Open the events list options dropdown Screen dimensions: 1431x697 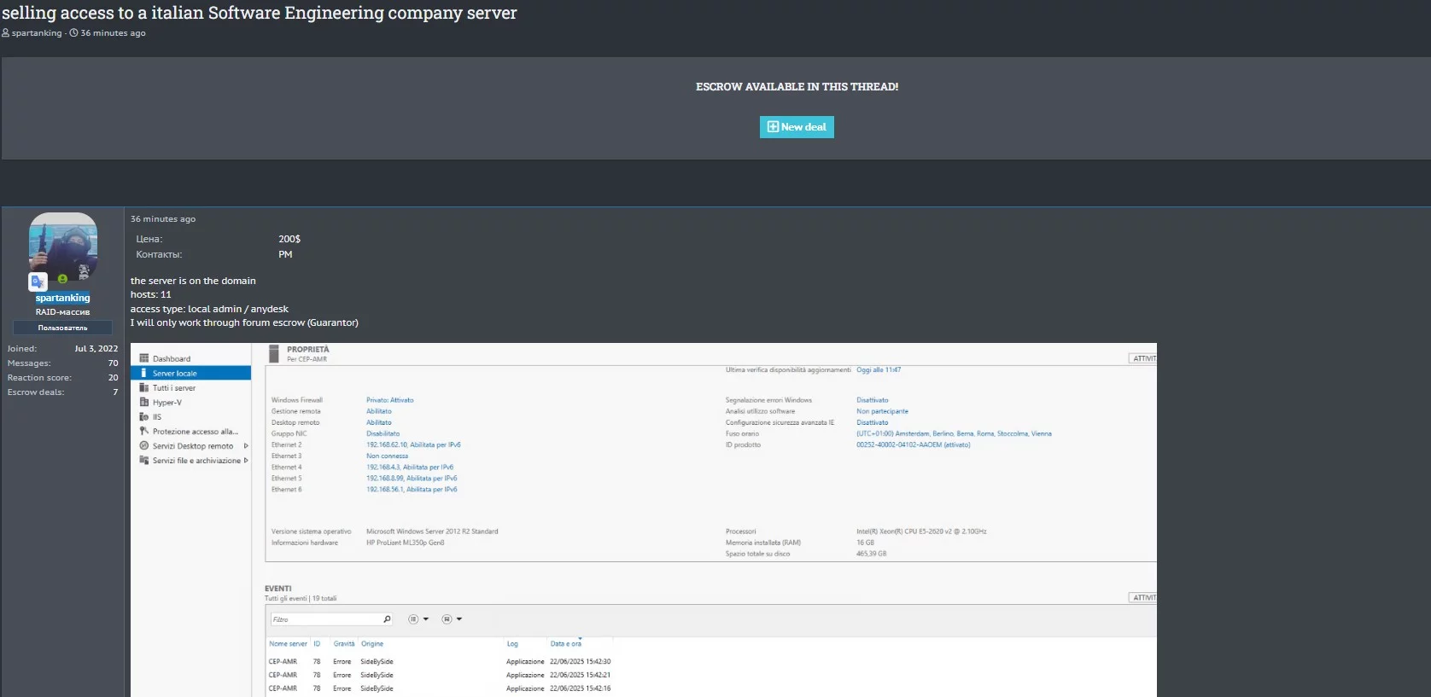point(418,619)
